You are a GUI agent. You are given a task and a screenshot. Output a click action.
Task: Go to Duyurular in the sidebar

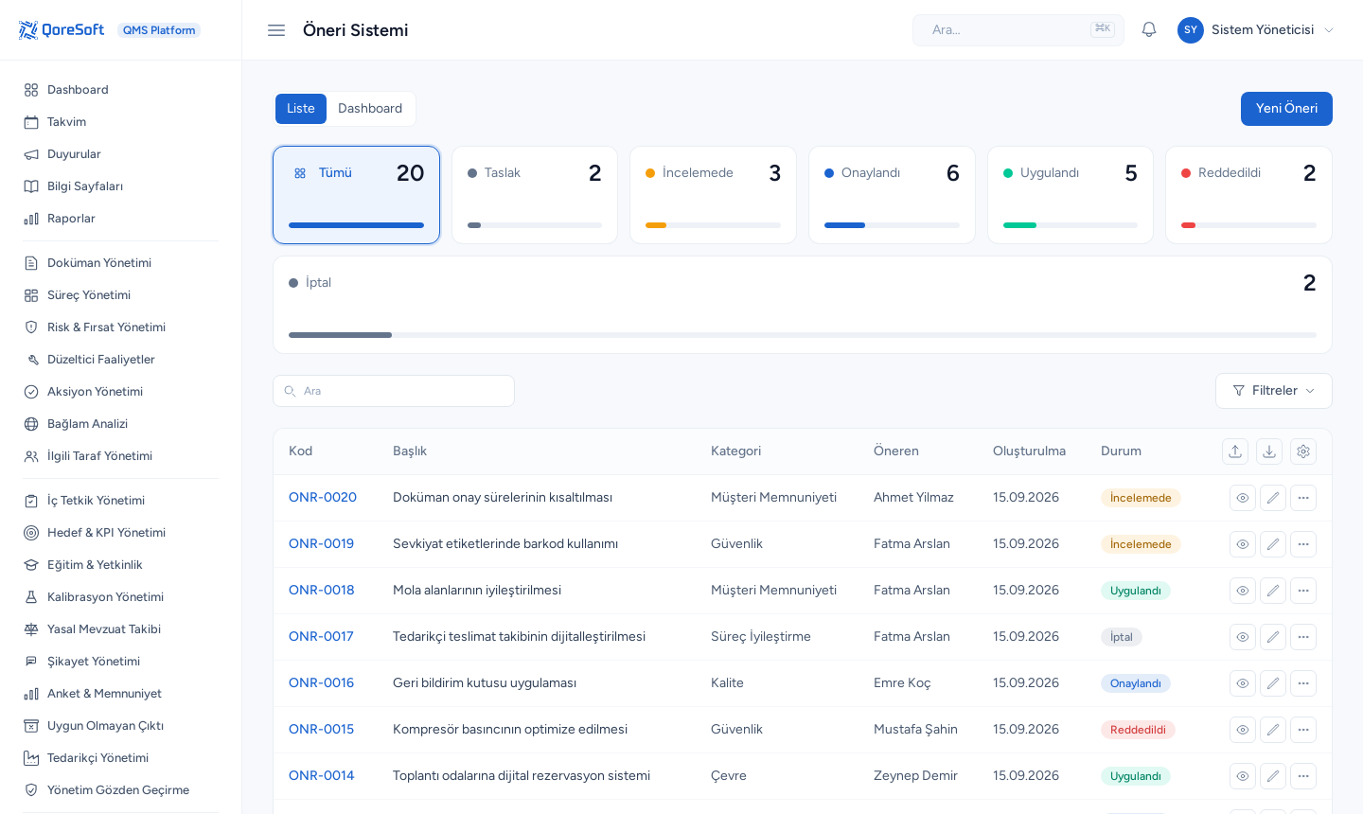tap(121, 154)
